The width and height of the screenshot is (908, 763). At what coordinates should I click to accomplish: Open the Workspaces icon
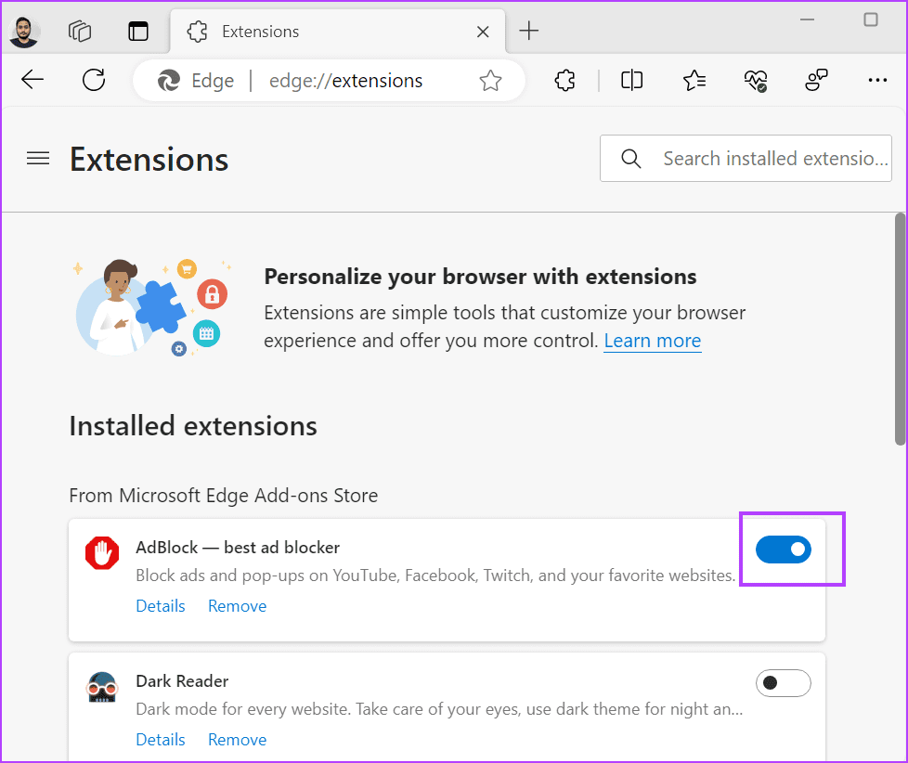tap(80, 32)
